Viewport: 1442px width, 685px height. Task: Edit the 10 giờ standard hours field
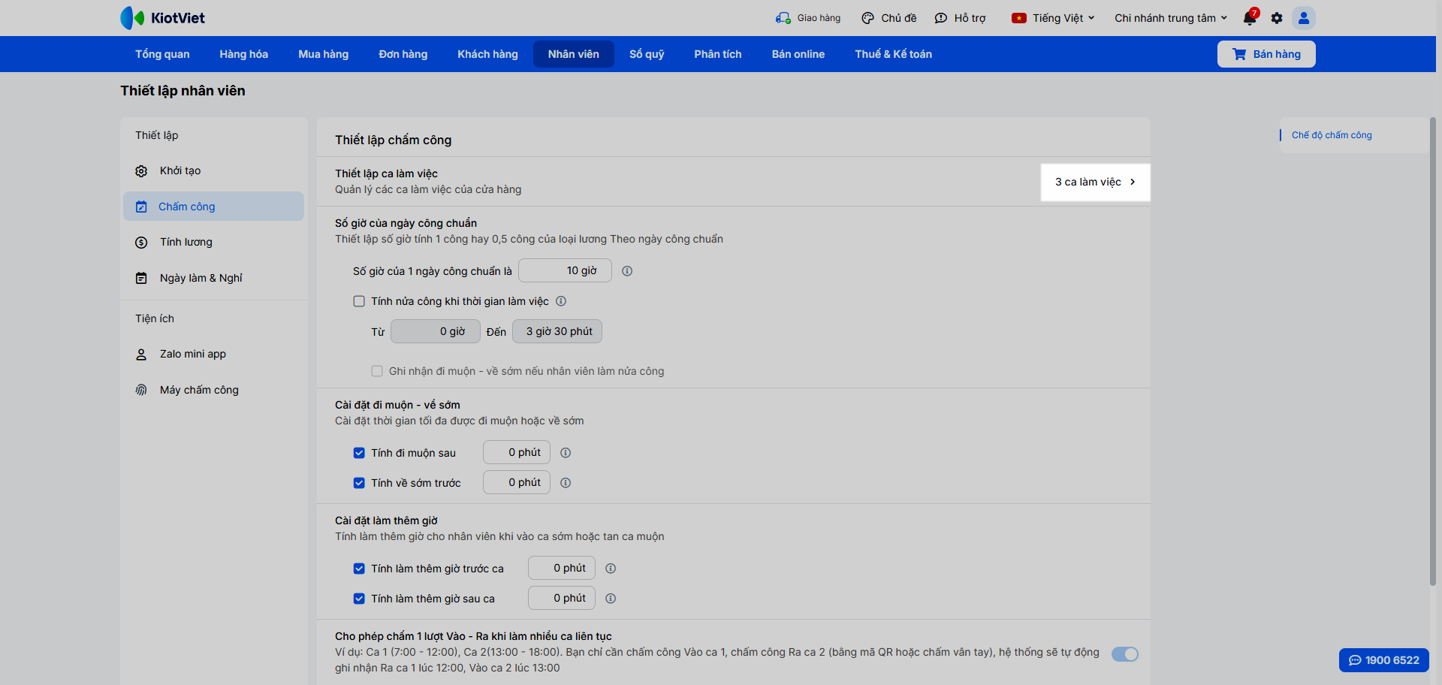(565, 270)
